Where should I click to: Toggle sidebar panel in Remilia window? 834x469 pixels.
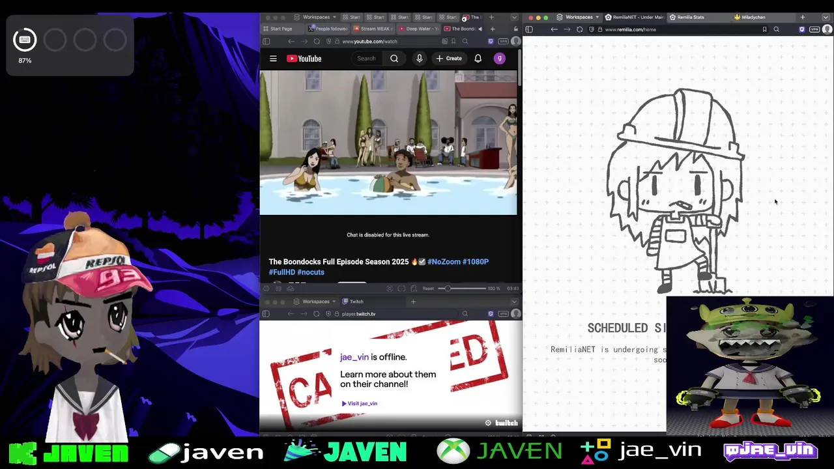[529, 29]
